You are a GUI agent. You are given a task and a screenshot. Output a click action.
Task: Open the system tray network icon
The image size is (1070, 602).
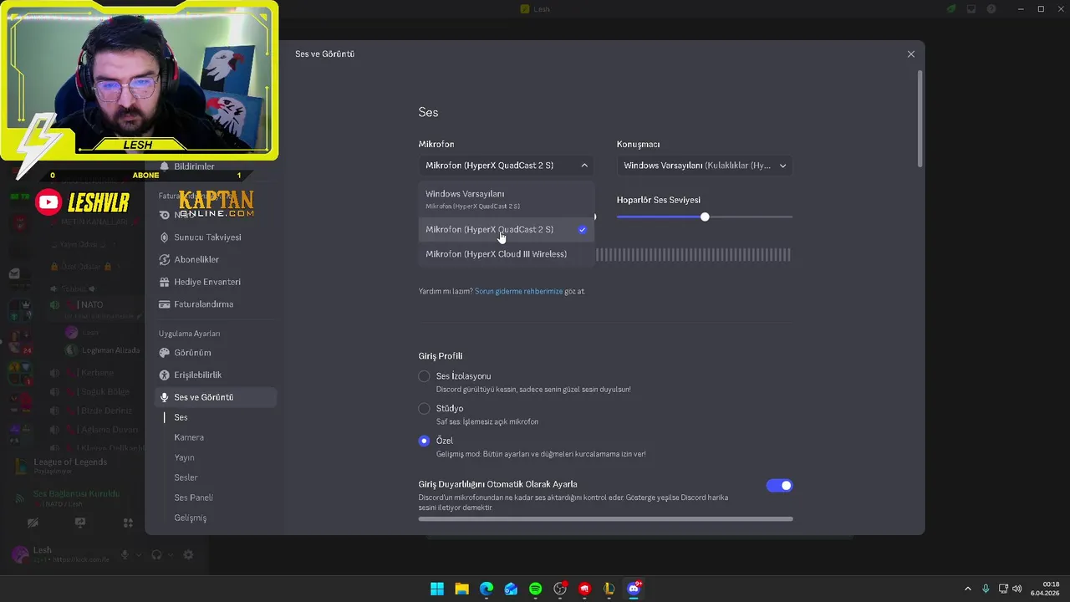[1002, 589]
